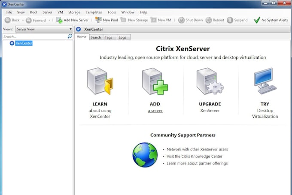Click the Forward navigation arrow icon
The height and width of the screenshot is (195, 292).
coord(29,20)
